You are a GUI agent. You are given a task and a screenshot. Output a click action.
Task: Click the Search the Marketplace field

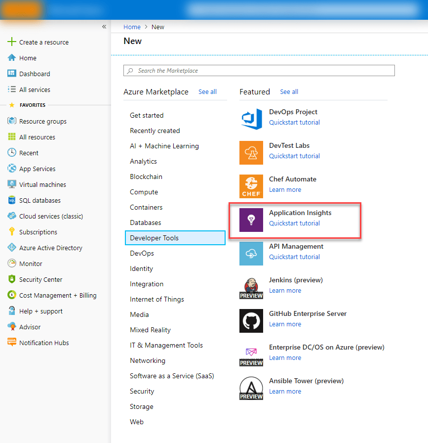(259, 70)
